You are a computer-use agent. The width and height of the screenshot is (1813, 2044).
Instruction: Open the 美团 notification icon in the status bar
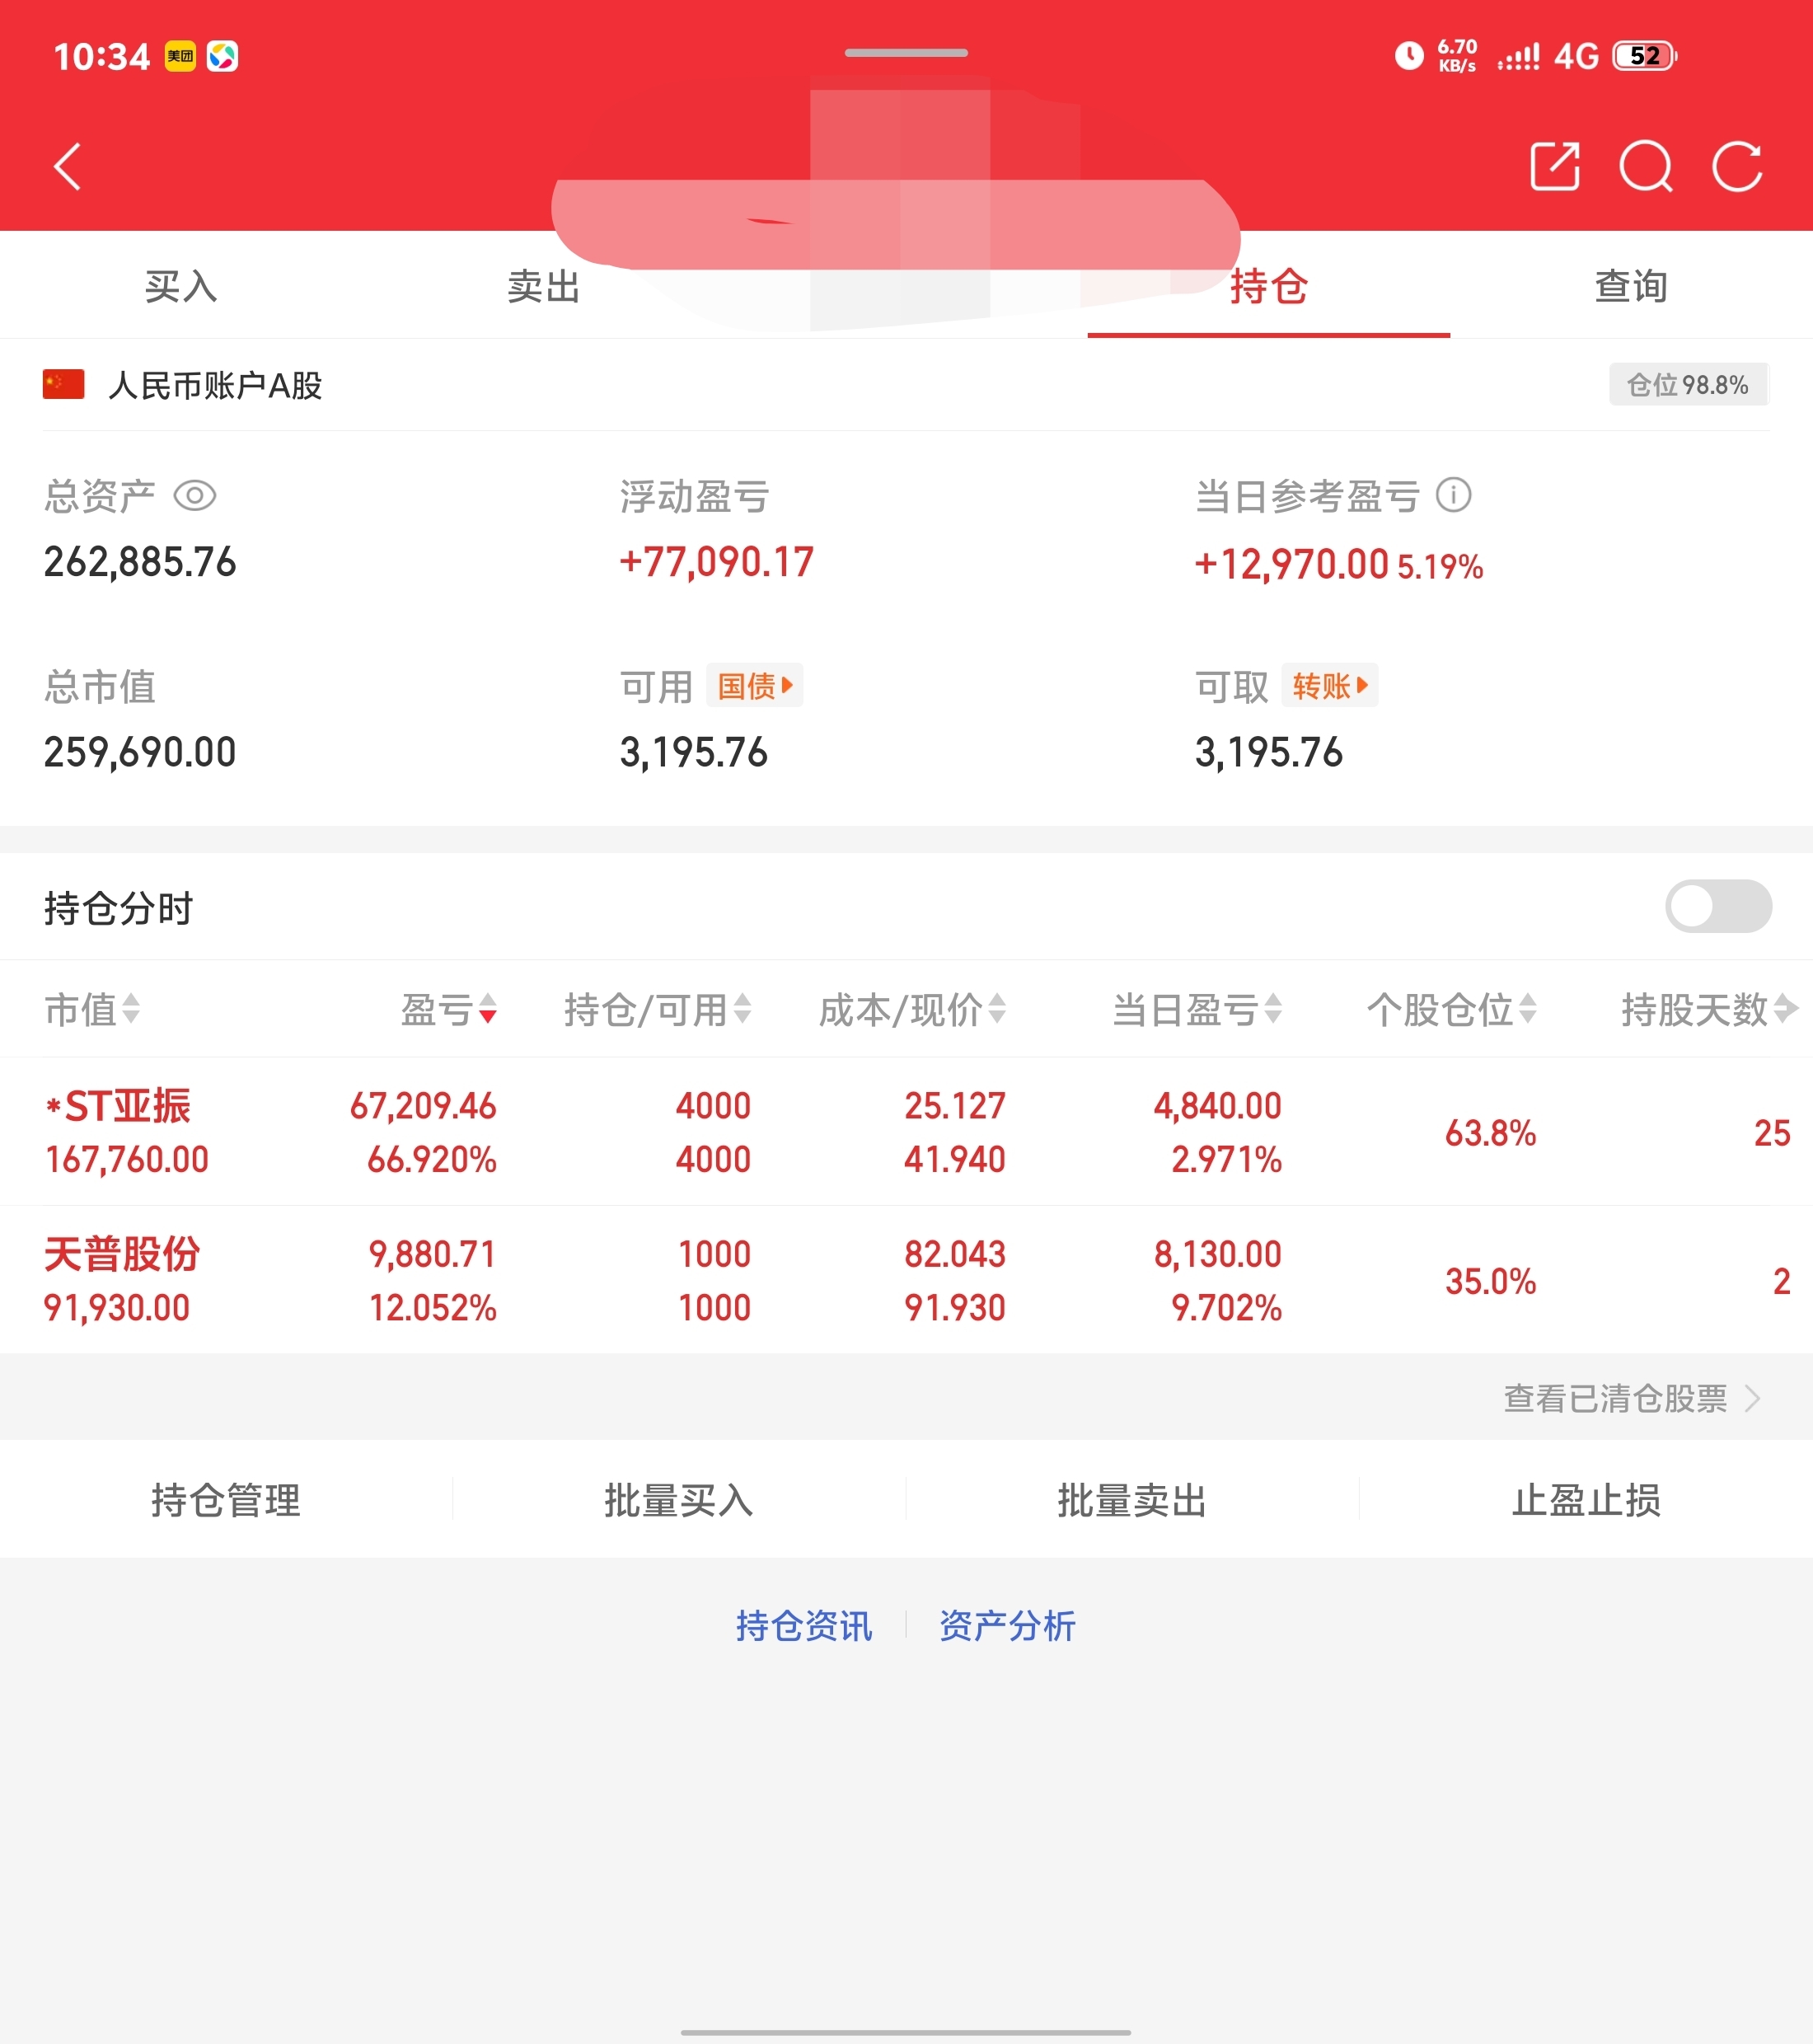[180, 56]
